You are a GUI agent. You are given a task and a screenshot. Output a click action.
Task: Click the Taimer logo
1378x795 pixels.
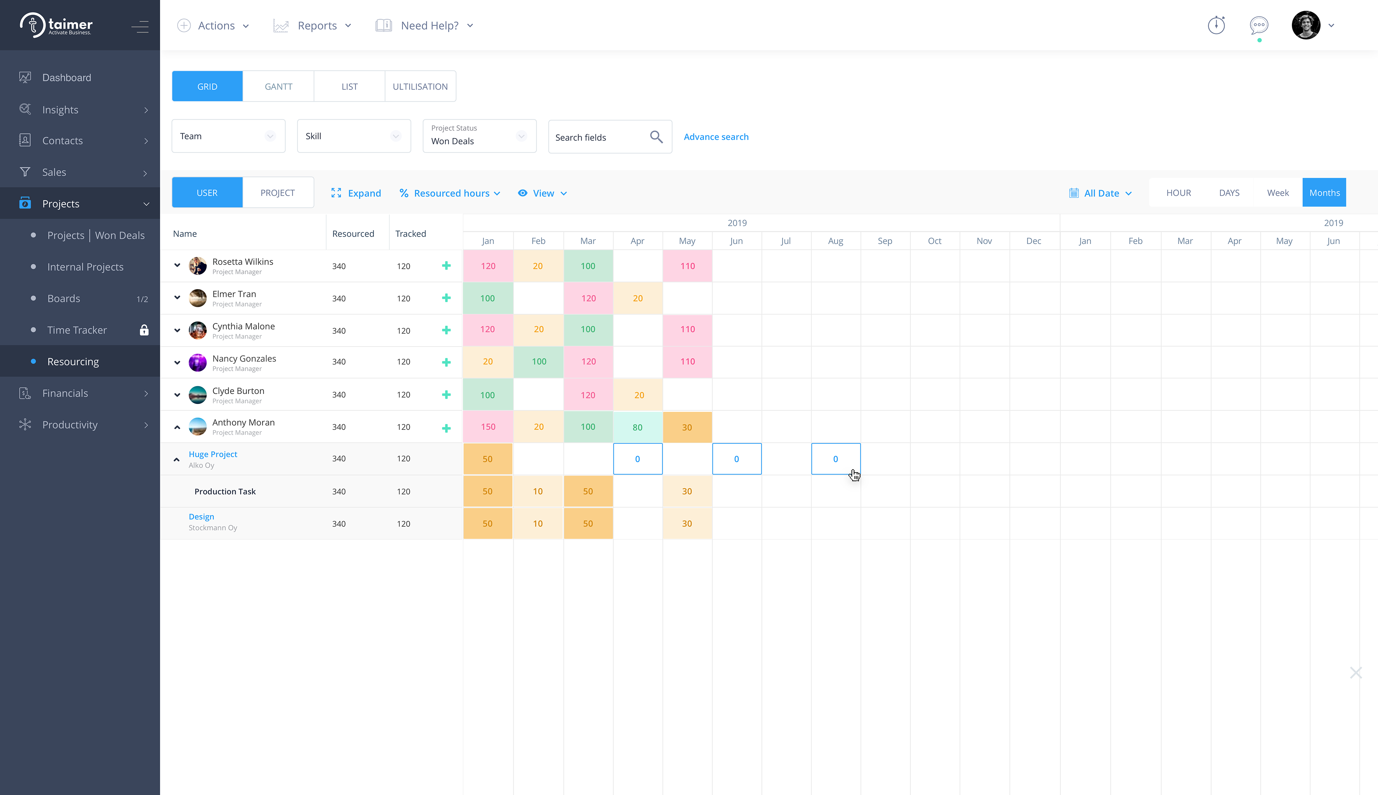56,25
